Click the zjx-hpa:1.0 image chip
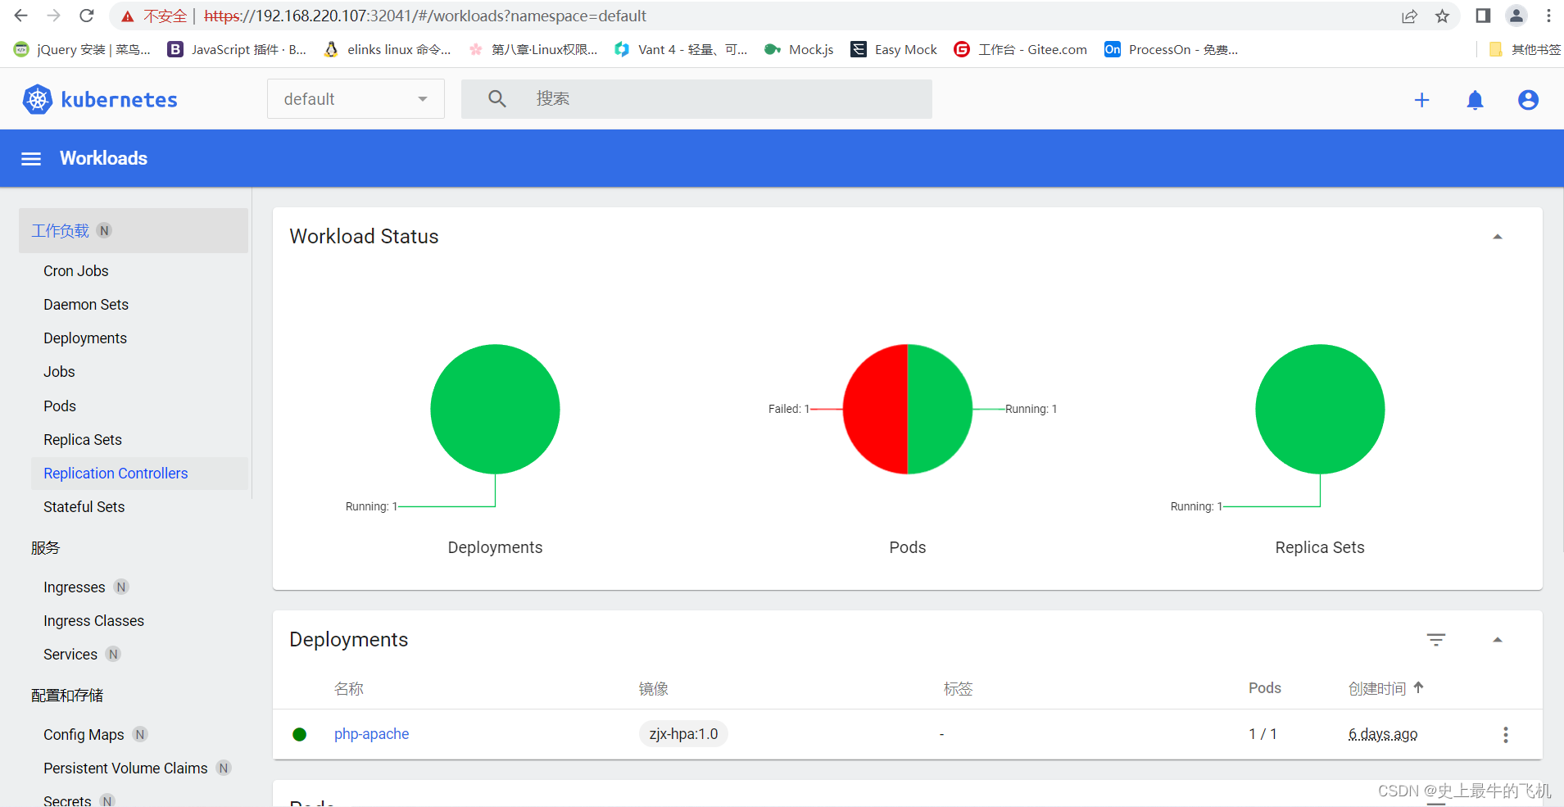1564x807 pixels. click(x=683, y=734)
